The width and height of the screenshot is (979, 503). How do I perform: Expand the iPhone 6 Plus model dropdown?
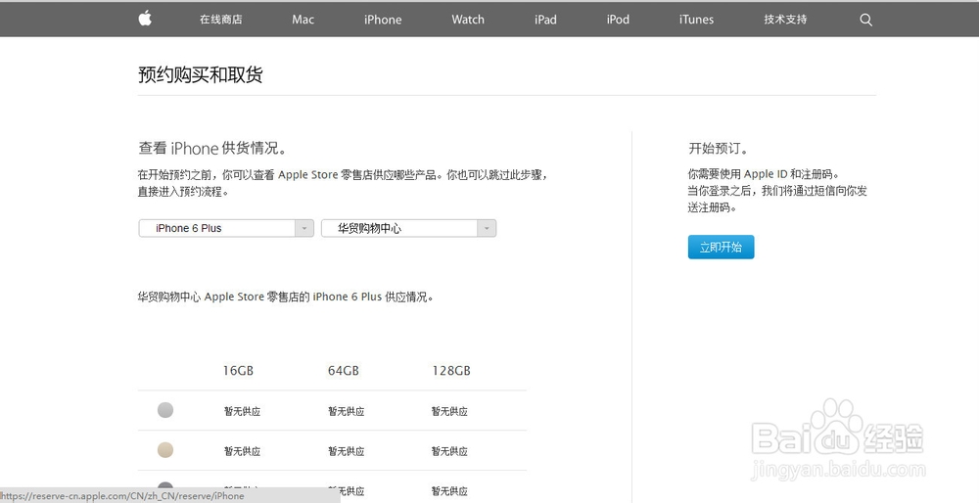[226, 228]
